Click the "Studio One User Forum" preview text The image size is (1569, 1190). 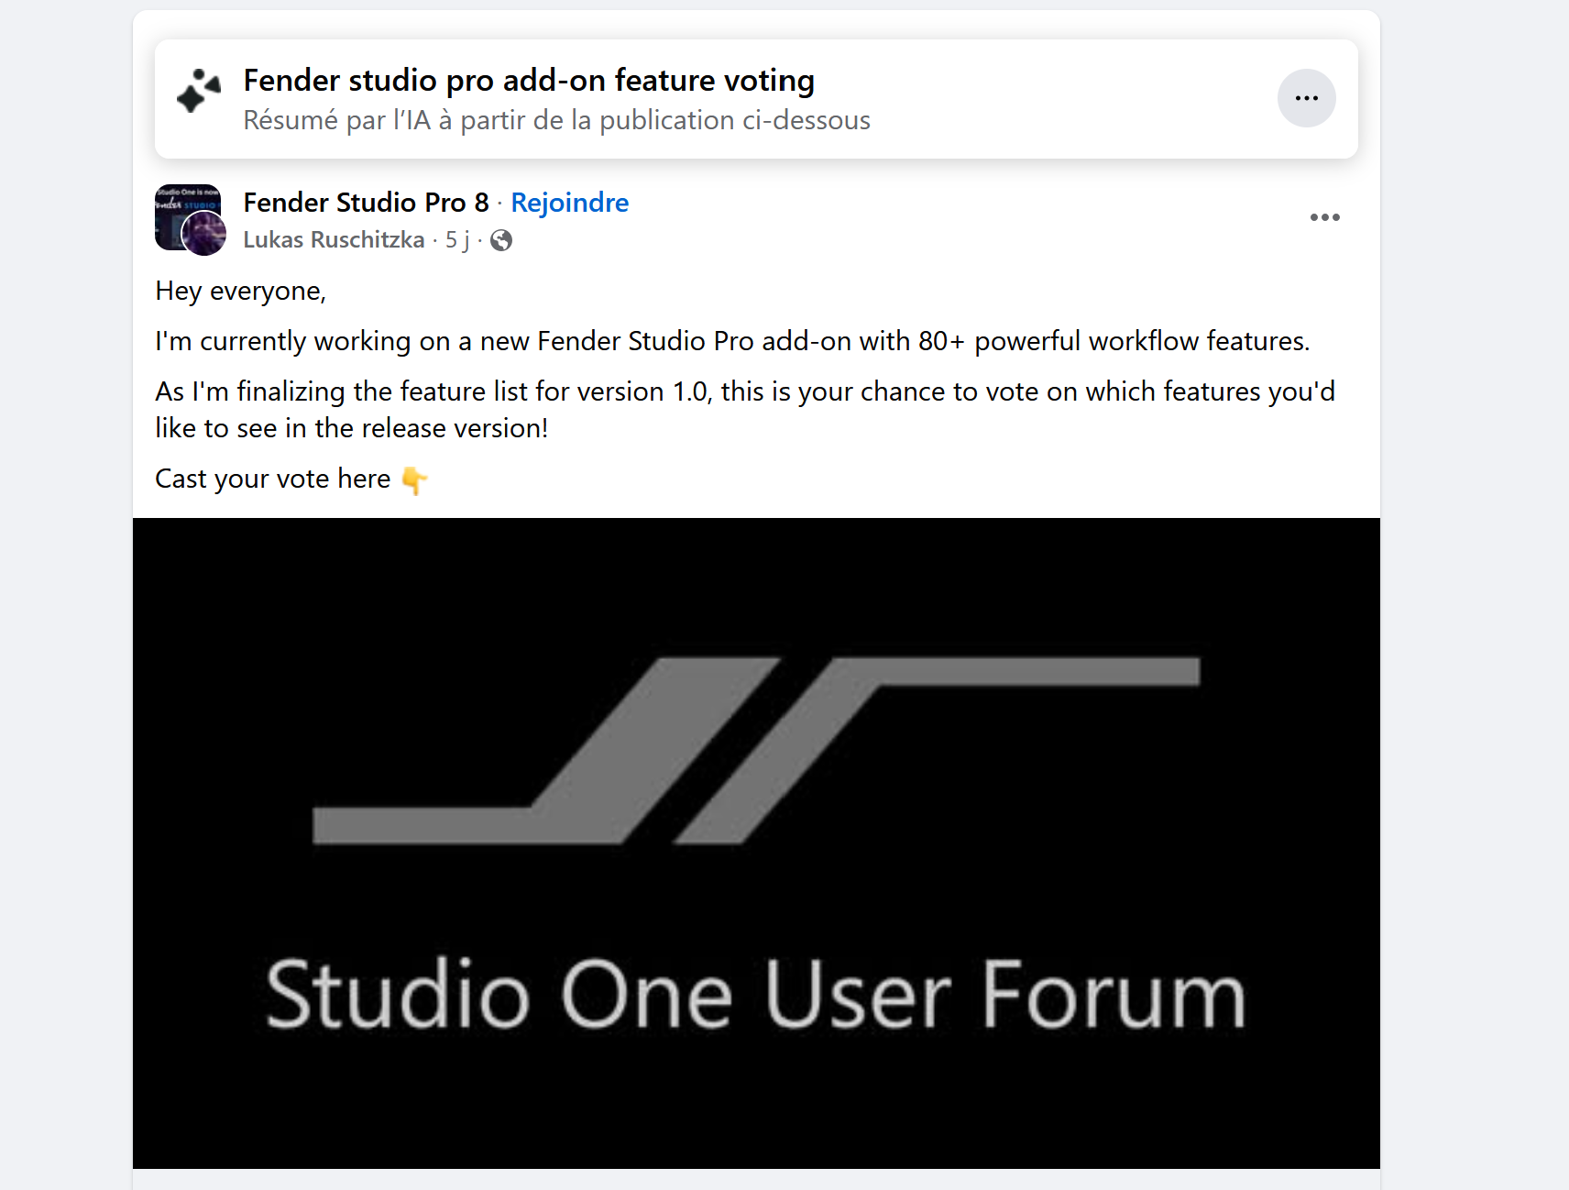tap(755, 995)
